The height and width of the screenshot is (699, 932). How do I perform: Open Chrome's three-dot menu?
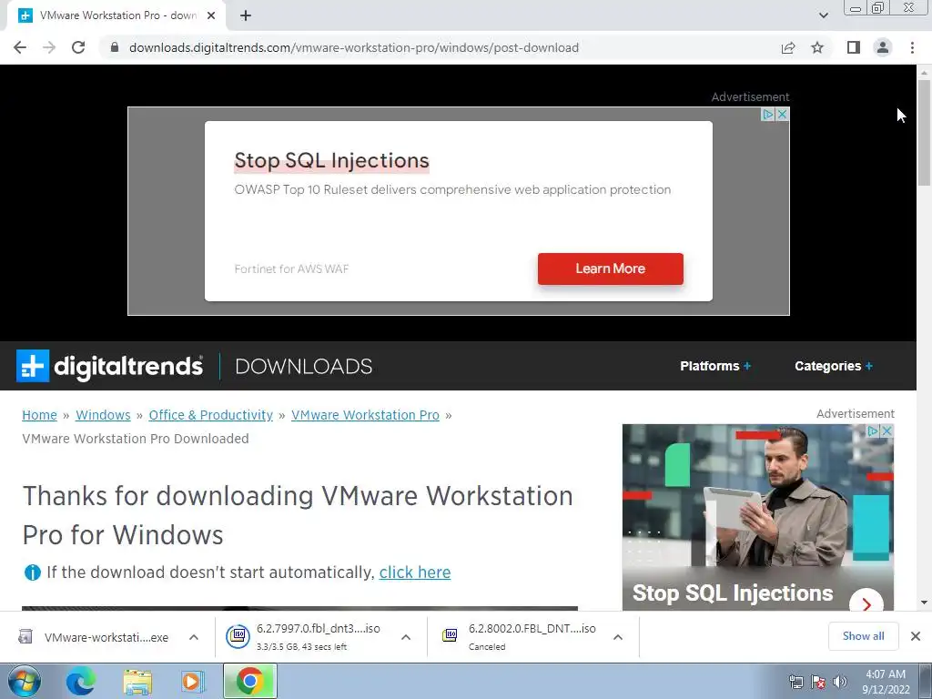click(x=912, y=47)
